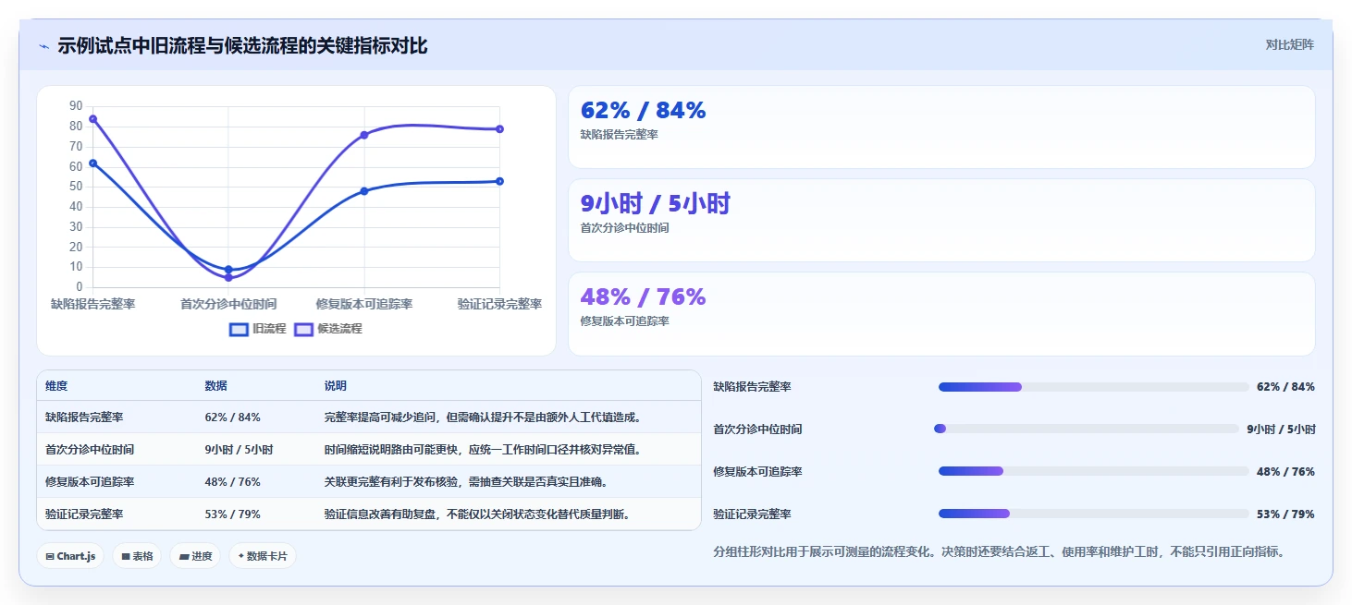This screenshot has width=1352, height=605.
Task: Click 候选流程 data point above 修复版本可追踪率
Action: 364,135
